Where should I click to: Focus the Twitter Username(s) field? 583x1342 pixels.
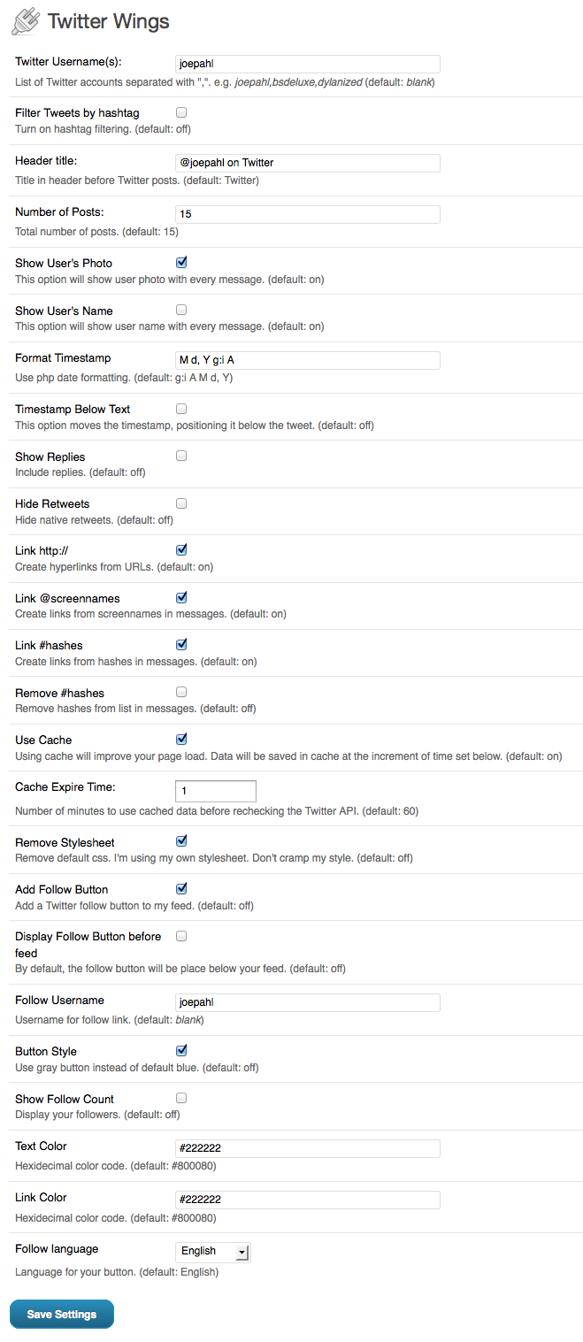click(308, 64)
